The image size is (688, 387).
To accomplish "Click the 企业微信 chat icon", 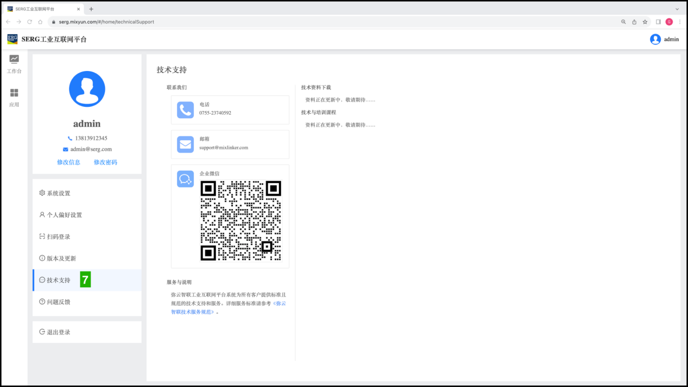I will click(x=186, y=179).
